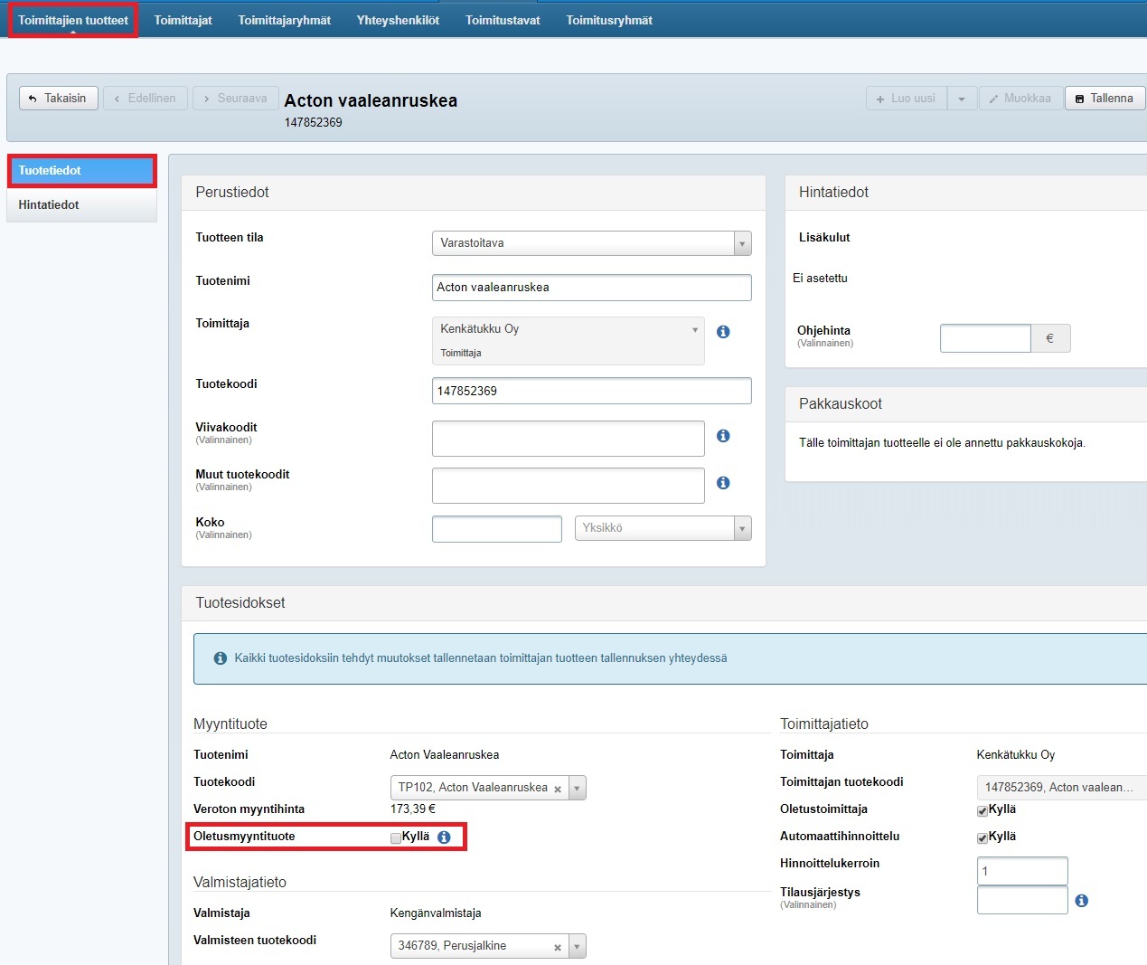Click info icon next to Toimittaja field
Viewport: 1147px width, 965px height.
click(x=723, y=332)
